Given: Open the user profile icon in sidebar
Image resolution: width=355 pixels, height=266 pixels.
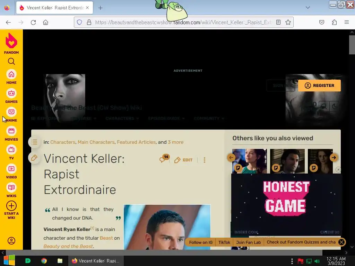Looking at the screenshot, I should pos(11,240).
